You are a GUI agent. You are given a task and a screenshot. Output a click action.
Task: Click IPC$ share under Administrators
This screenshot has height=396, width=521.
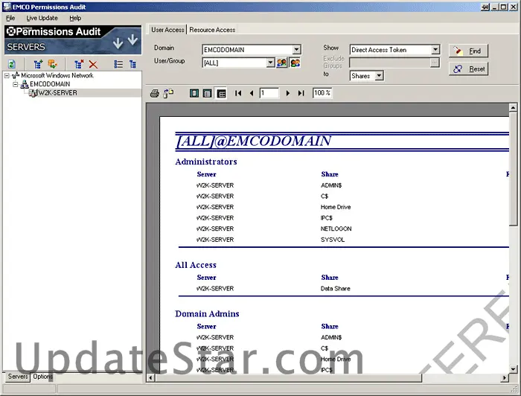(326, 218)
